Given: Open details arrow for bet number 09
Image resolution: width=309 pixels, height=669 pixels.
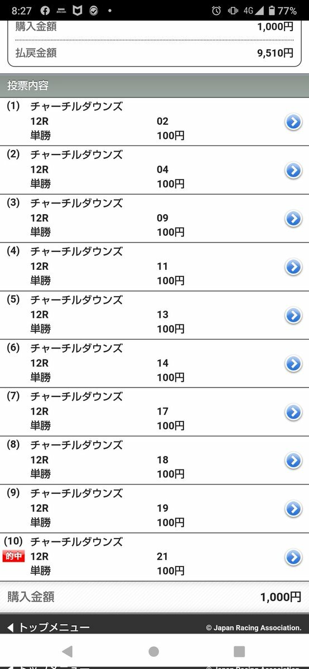Looking at the screenshot, I should pos(293,219).
